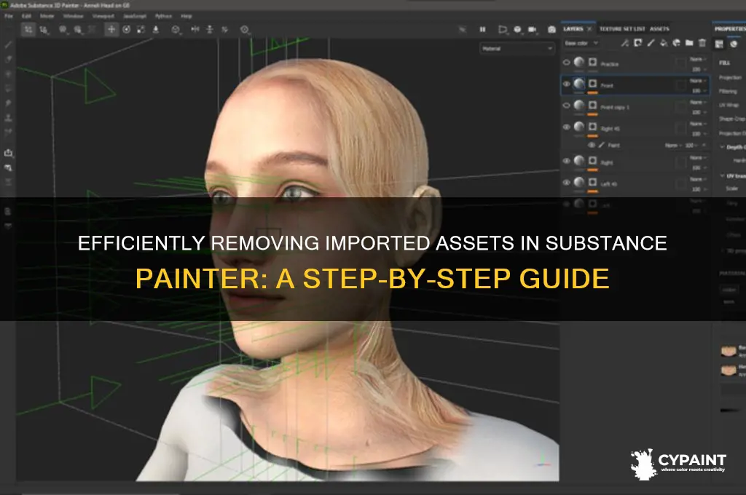The width and height of the screenshot is (746, 495).
Task: Open blend mode dropdown of Paint effect
Action: coord(672,145)
